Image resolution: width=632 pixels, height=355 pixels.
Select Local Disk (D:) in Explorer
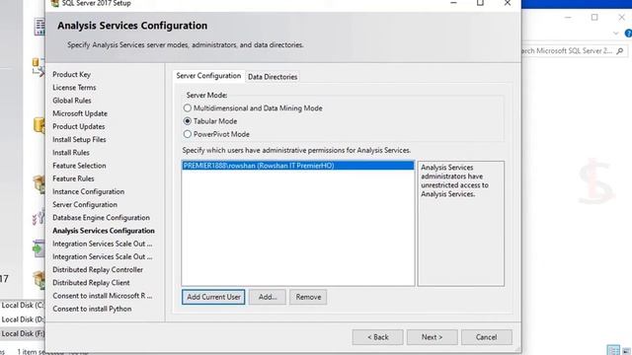pos(22,319)
